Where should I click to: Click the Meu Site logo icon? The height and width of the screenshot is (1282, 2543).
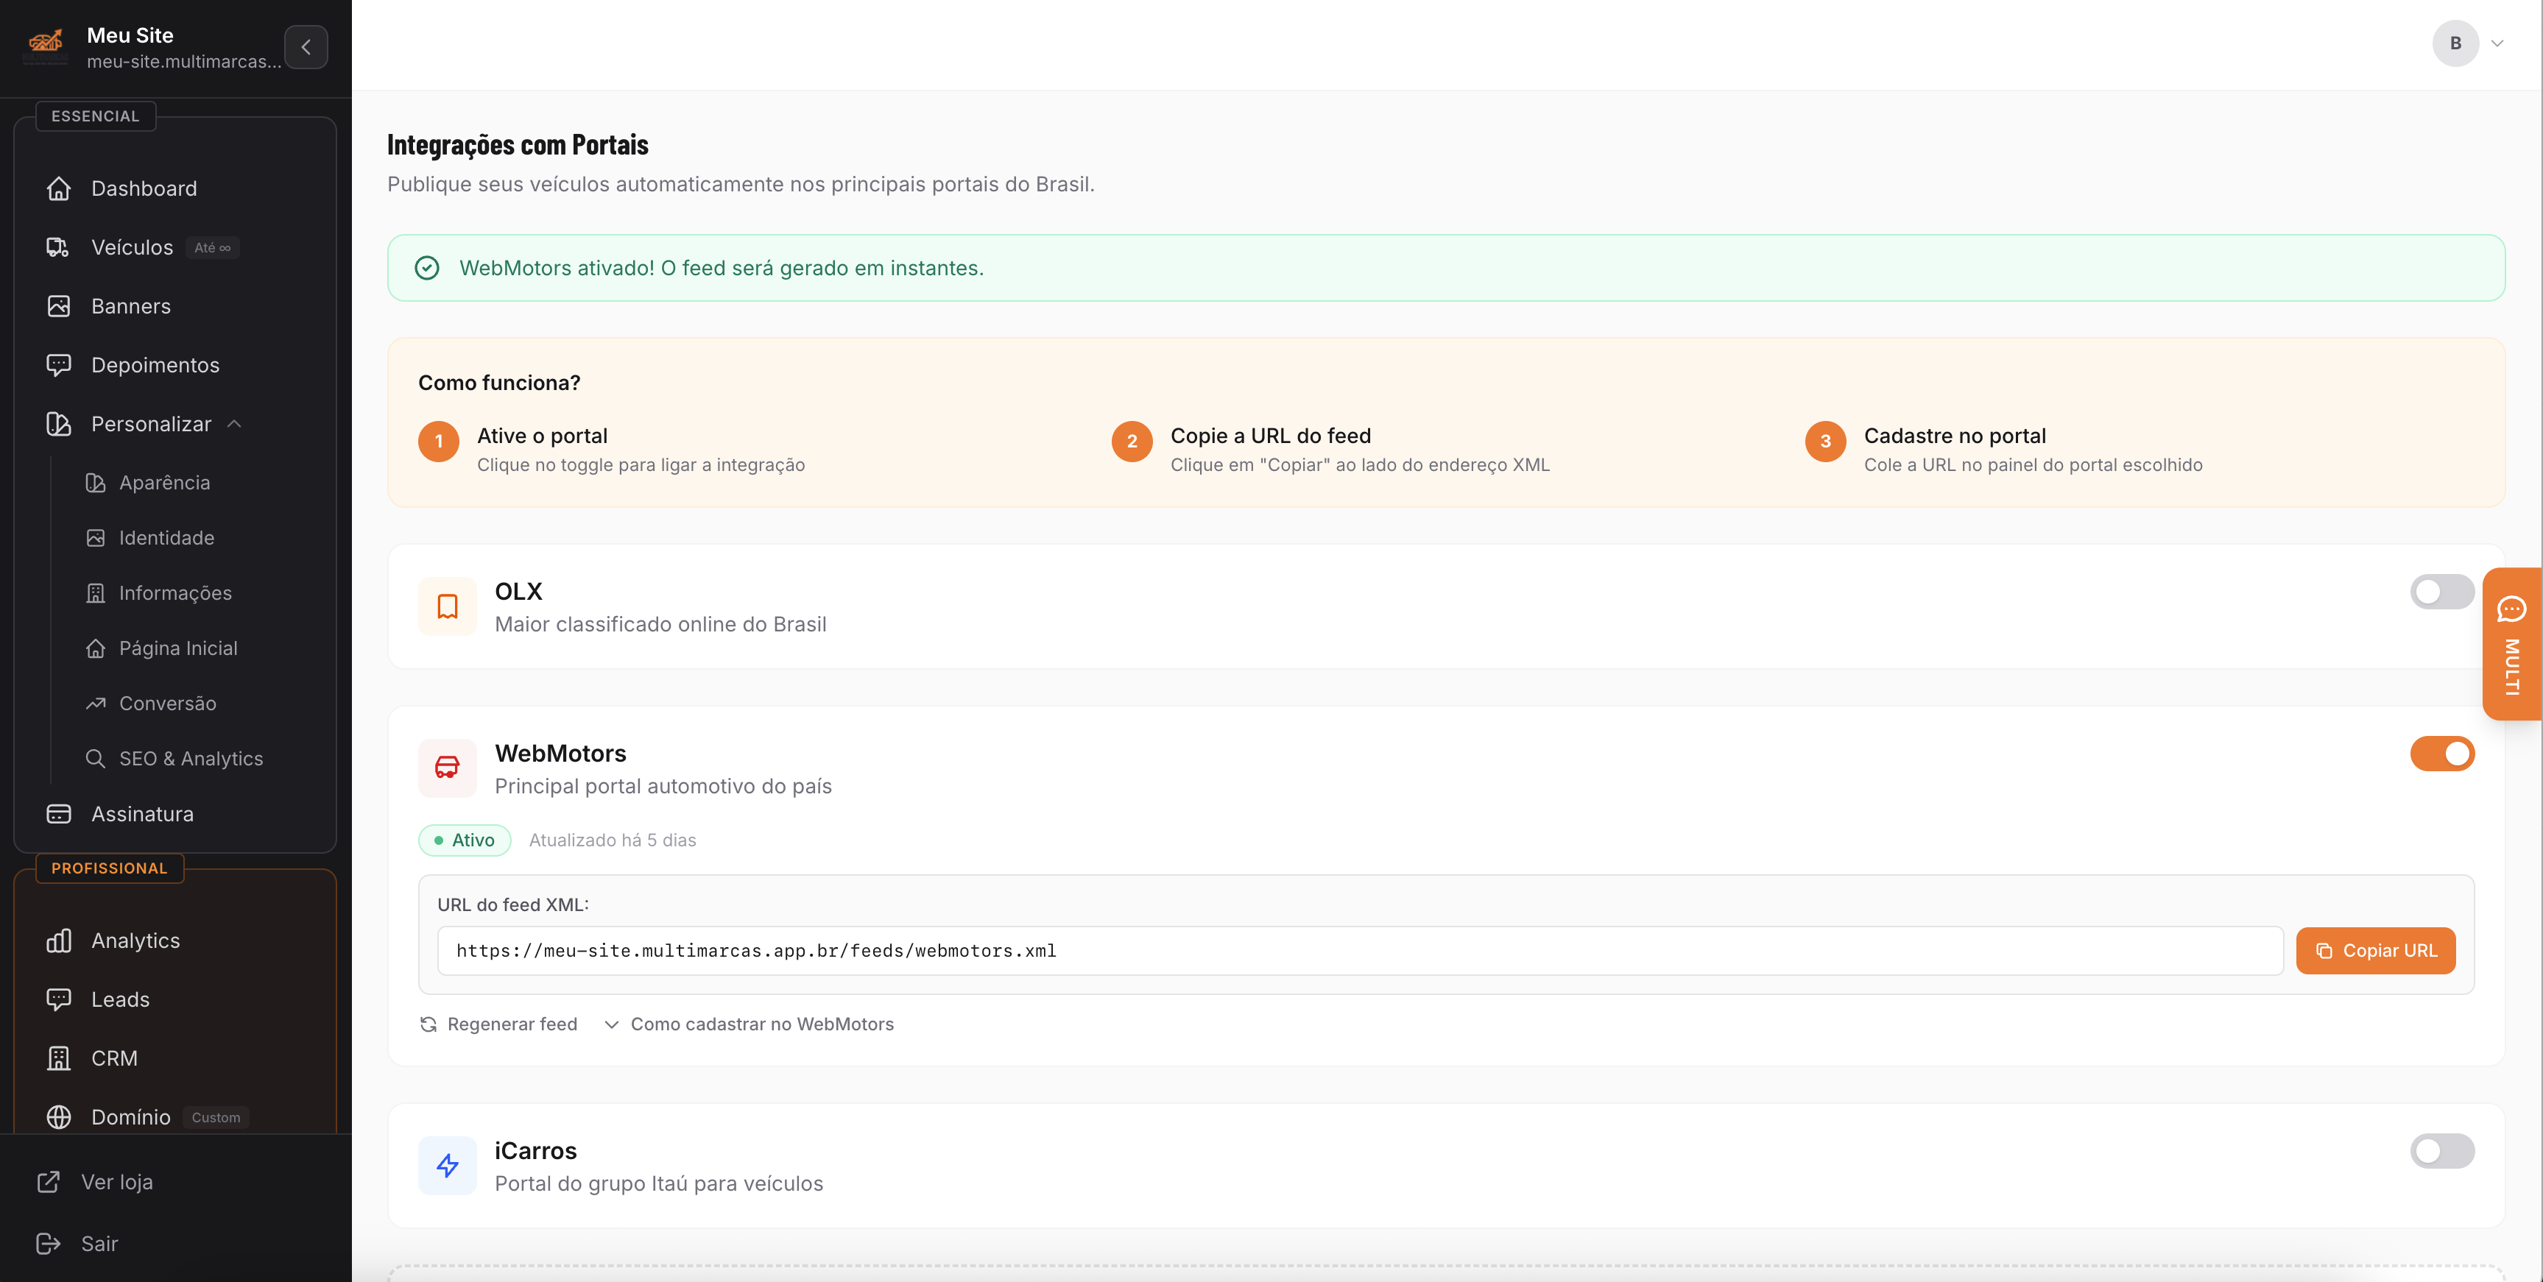pyautogui.click(x=46, y=44)
